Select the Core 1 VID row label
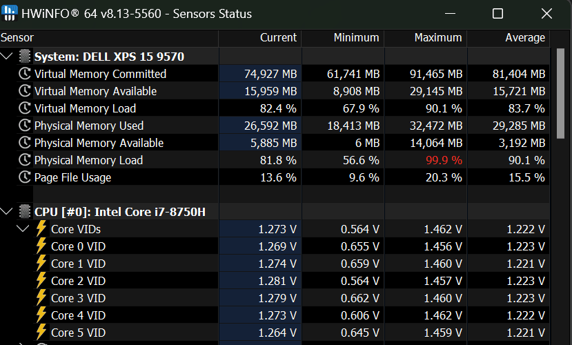 (79, 264)
